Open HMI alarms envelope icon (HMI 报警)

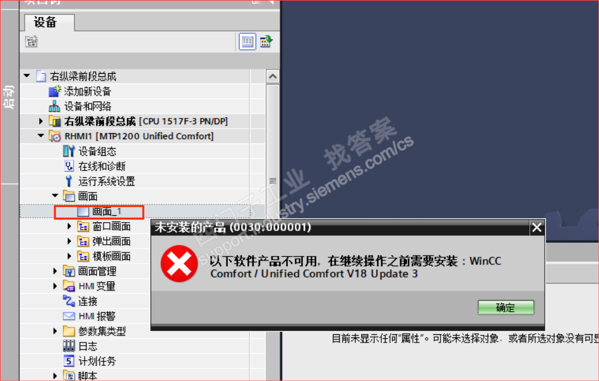[69, 316]
